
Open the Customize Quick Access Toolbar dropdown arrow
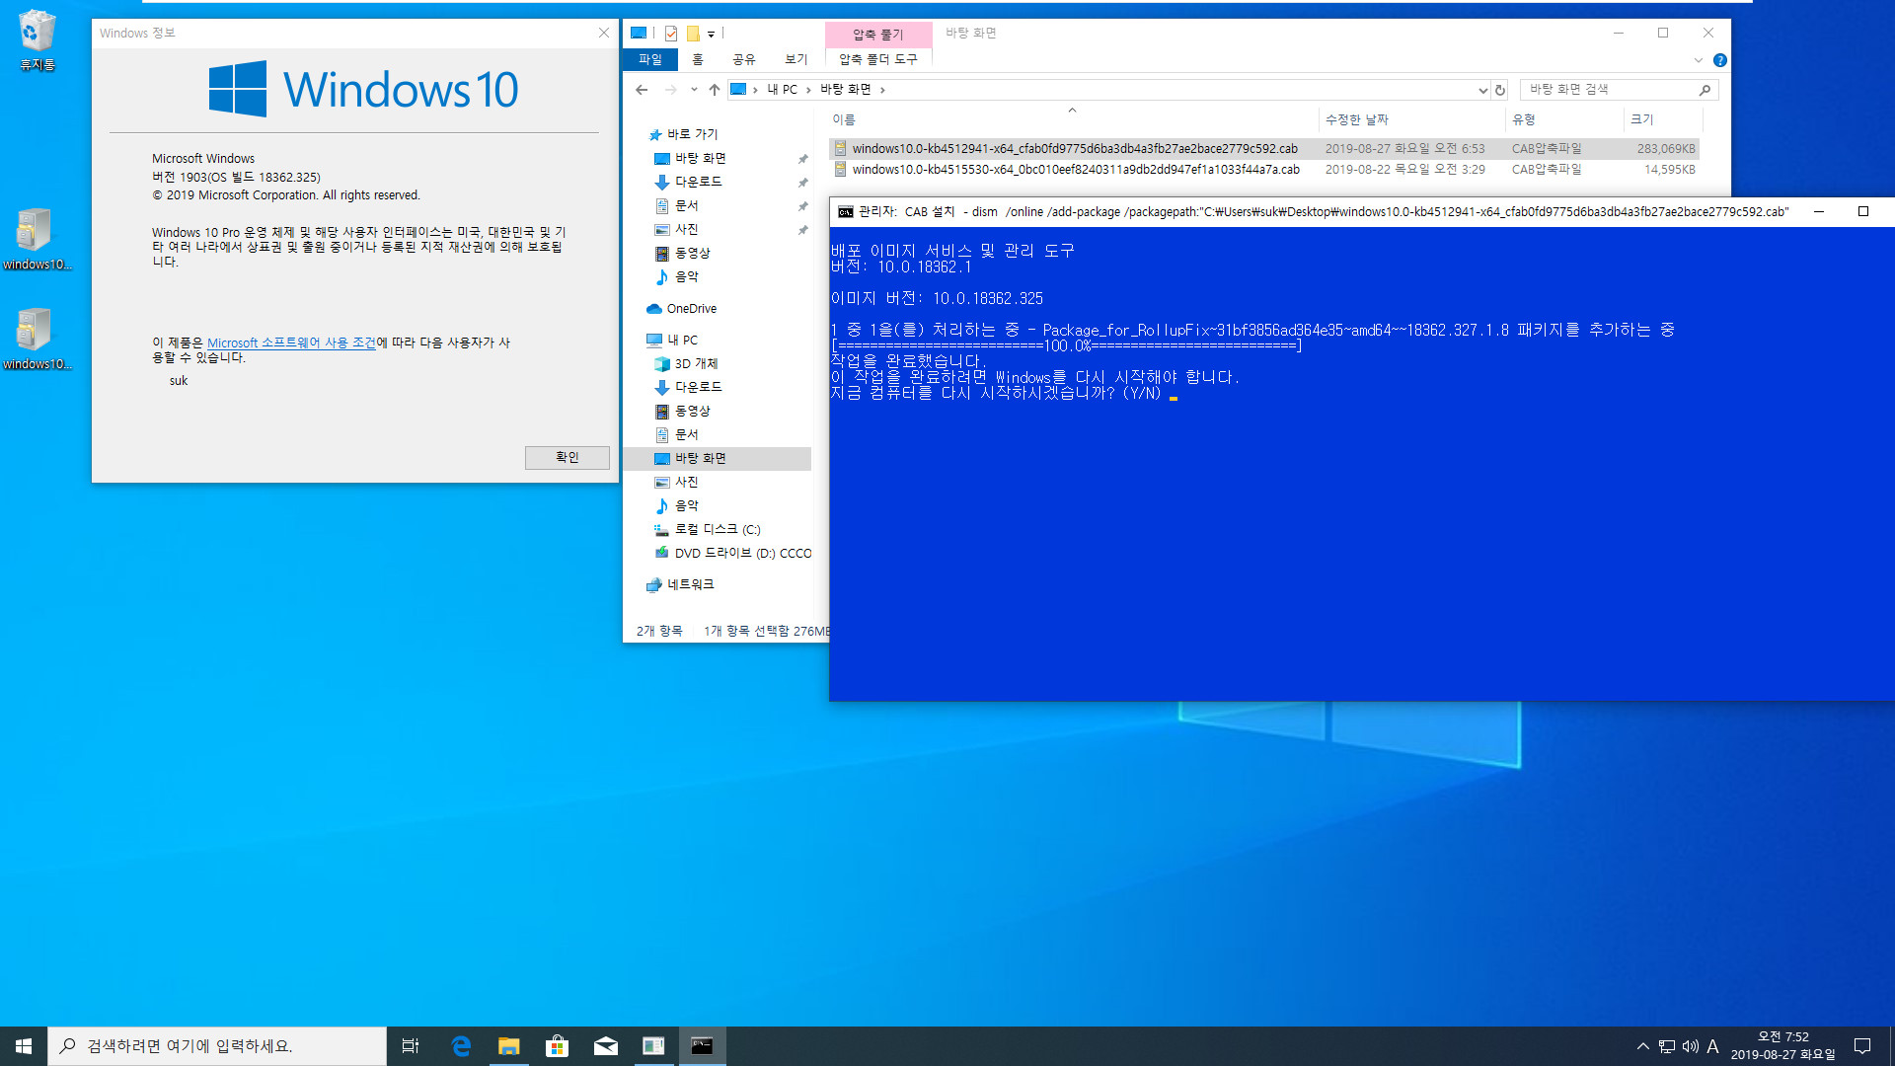(x=711, y=34)
